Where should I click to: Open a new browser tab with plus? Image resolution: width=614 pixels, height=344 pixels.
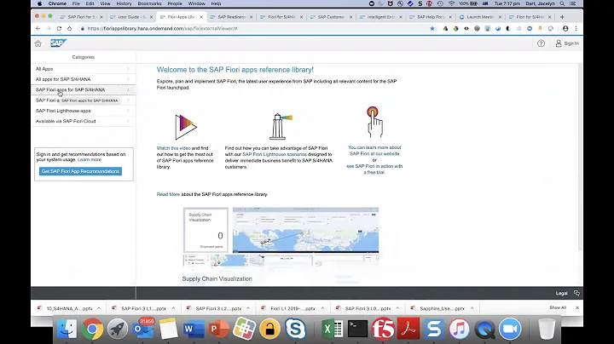562,17
